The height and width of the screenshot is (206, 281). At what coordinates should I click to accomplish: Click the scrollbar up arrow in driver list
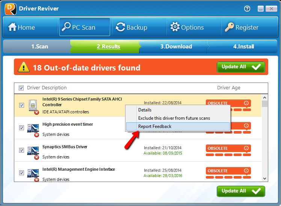[x=264, y=98]
